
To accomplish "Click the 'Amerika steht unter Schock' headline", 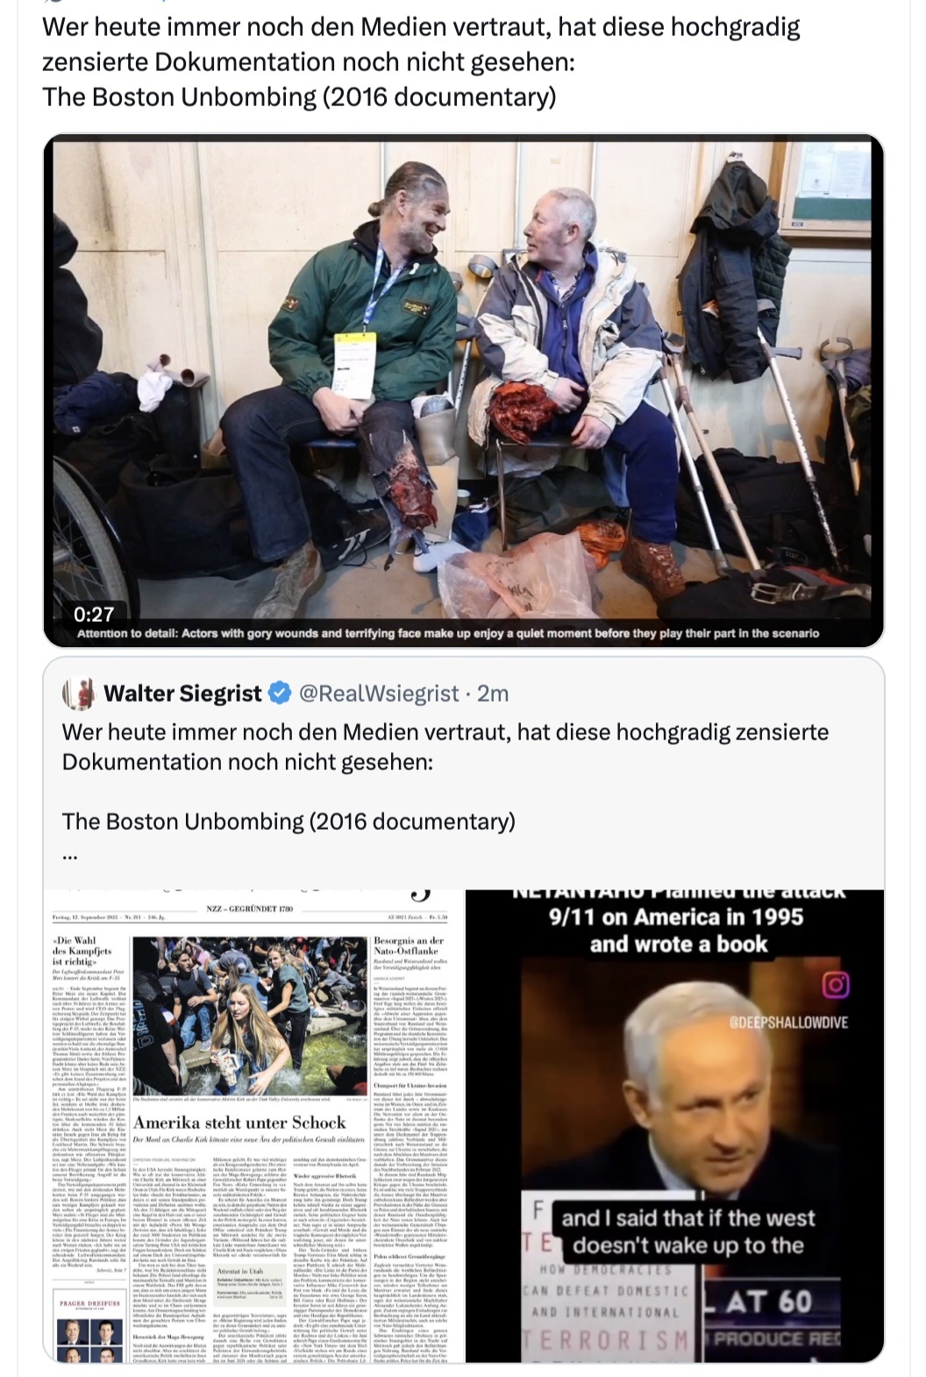I will pyautogui.click(x=239, y=1122).
